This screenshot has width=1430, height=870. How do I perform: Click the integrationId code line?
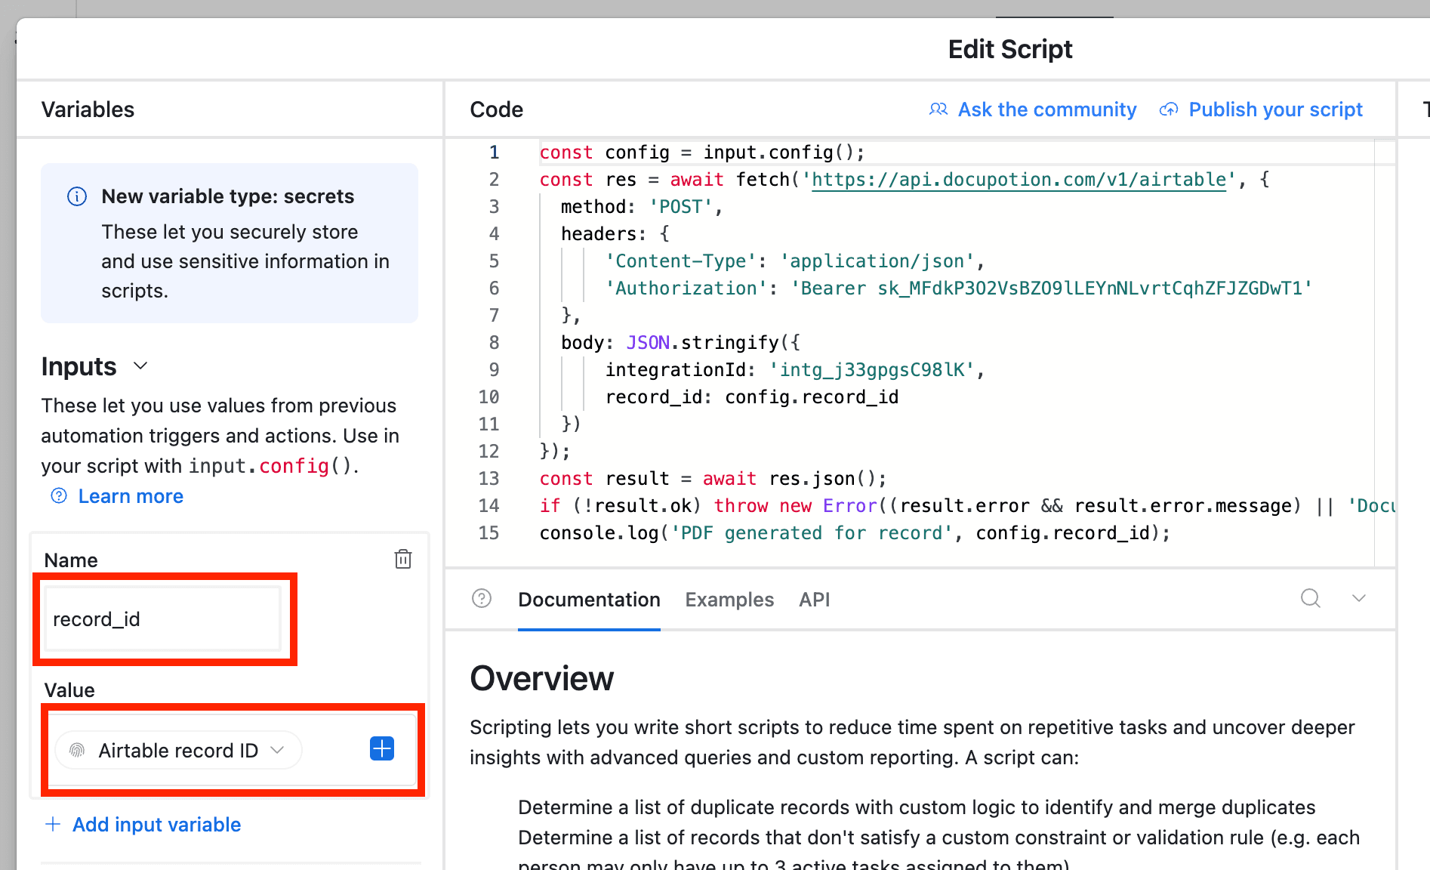[x=795, y=370]
